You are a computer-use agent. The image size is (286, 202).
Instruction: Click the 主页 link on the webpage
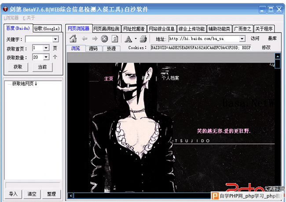click(109, 79)
